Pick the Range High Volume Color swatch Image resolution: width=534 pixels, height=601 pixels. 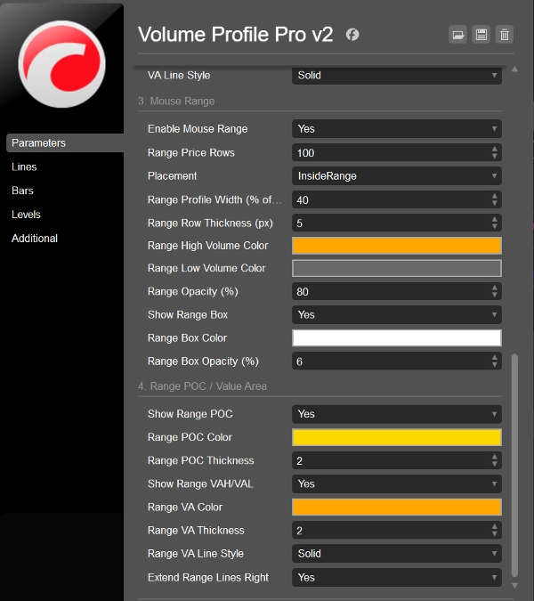click(396, 246)
